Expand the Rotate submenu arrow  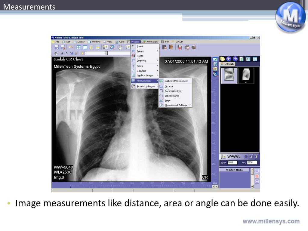[157, 51]
